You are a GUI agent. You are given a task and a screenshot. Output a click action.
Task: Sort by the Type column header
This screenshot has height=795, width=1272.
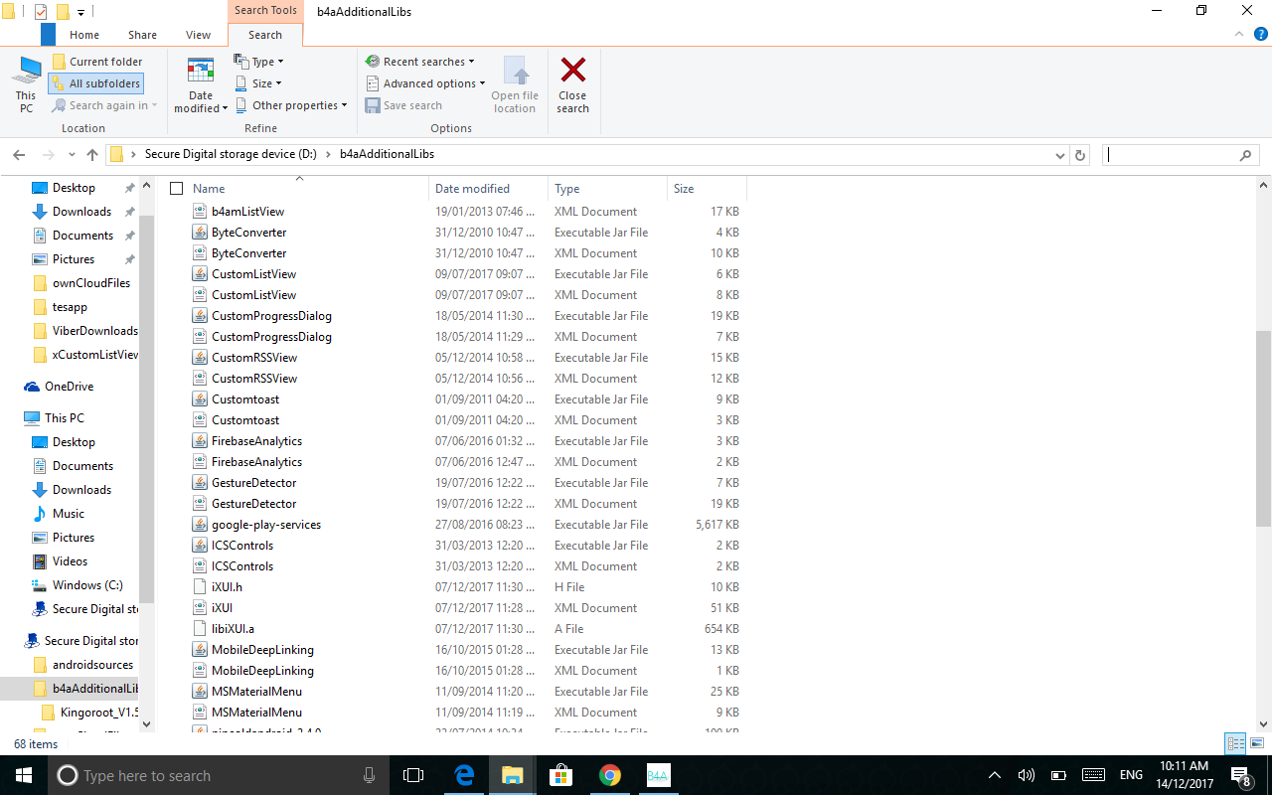point(608,189)
